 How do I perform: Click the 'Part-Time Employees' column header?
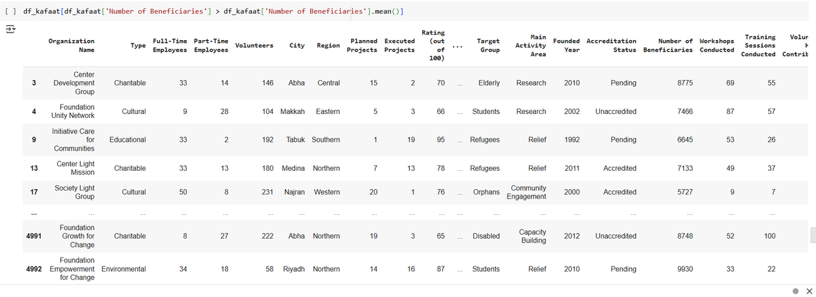(x=211, y=45)
